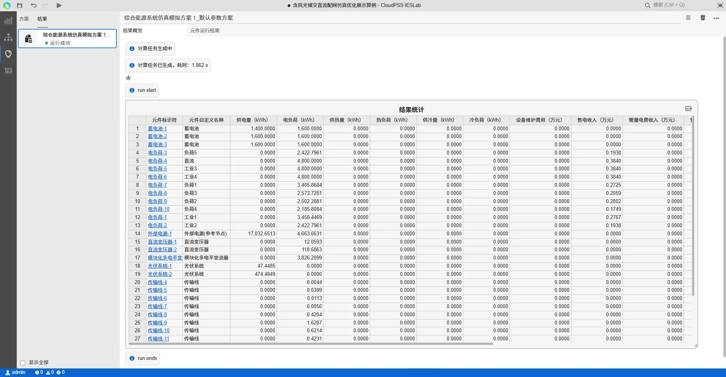Screen dimensions: 726x377
Task: Open the 结果概览 tab
Action: coord(133,30)
